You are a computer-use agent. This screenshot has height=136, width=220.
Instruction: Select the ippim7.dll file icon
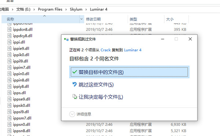10,67
